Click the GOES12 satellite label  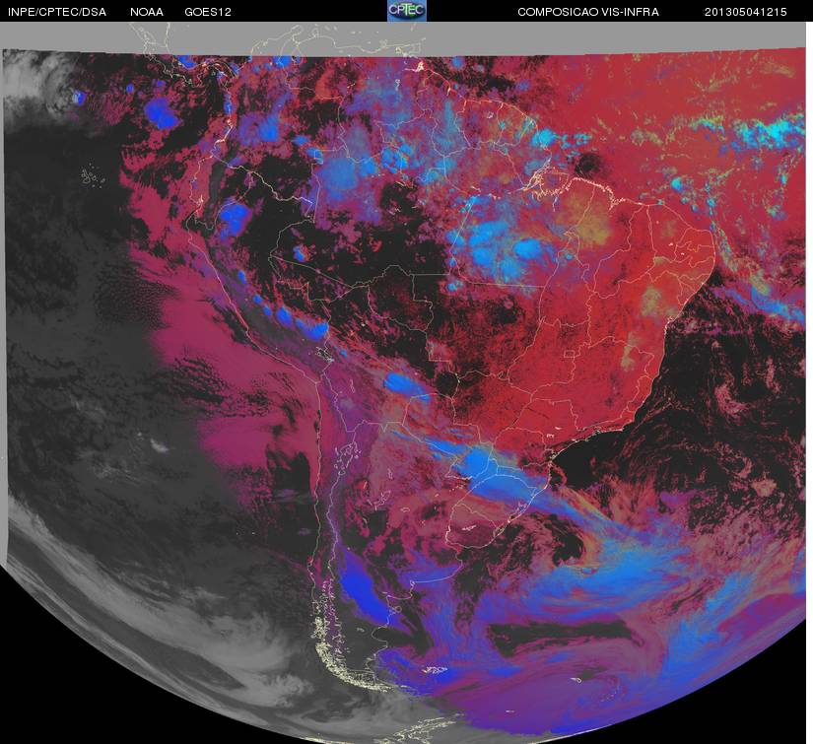click(x=208, y=12)
